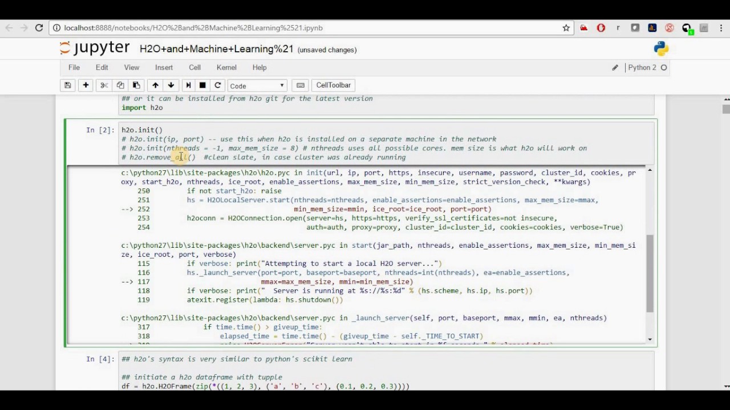
Task: Click the site info icon in address bar
Action: click(56, 27)
